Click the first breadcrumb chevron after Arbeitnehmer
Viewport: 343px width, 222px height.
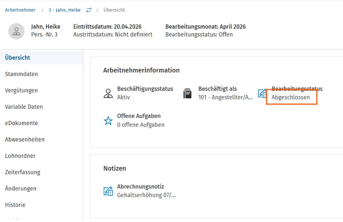42,10
